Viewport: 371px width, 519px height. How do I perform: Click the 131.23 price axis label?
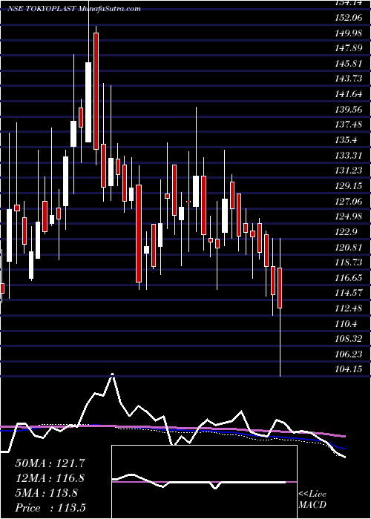tap(348, 171)
